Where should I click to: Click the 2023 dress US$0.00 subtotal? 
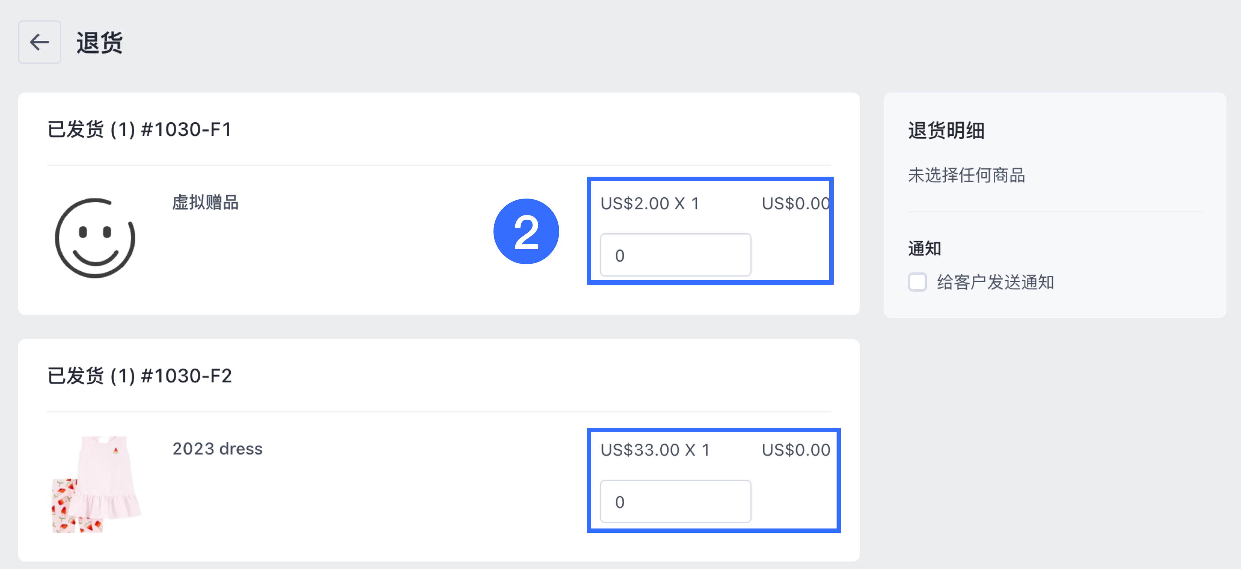point(796,450)
